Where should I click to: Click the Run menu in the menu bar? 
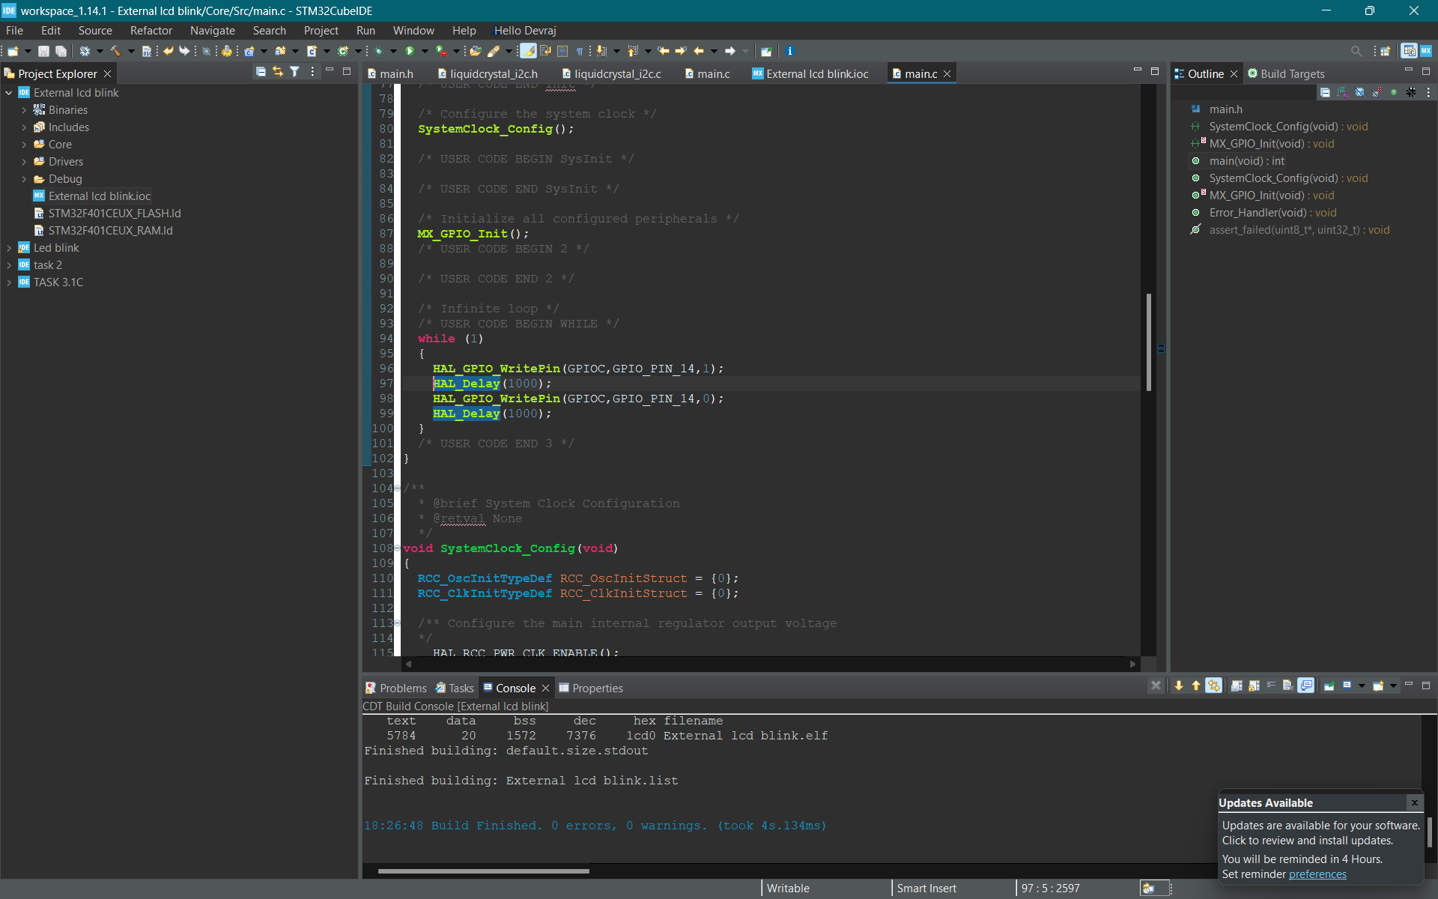tap(365, 30)
